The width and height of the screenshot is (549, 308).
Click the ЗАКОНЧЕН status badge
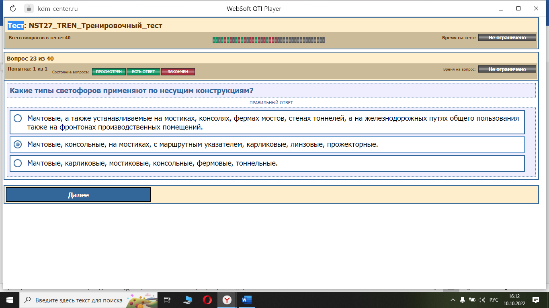click(x=178, y=72)
